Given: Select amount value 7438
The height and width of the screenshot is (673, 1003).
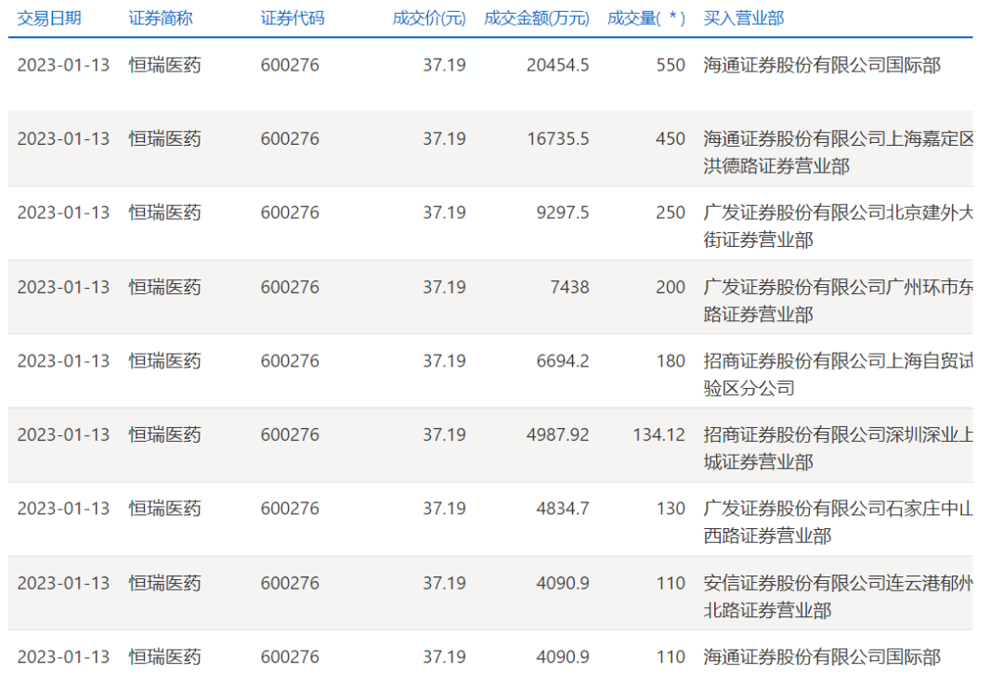Looking at the screenshot, I should (570, 287).
